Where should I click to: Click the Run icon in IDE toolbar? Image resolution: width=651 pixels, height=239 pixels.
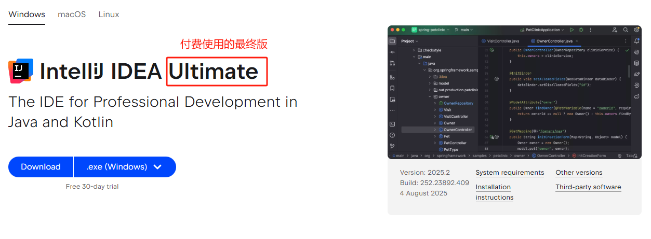(572, 30)
